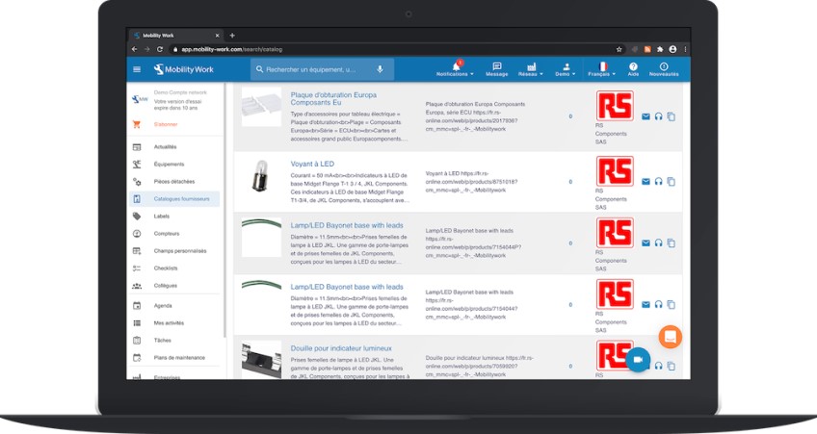Click the browser address bar URL

232,49
